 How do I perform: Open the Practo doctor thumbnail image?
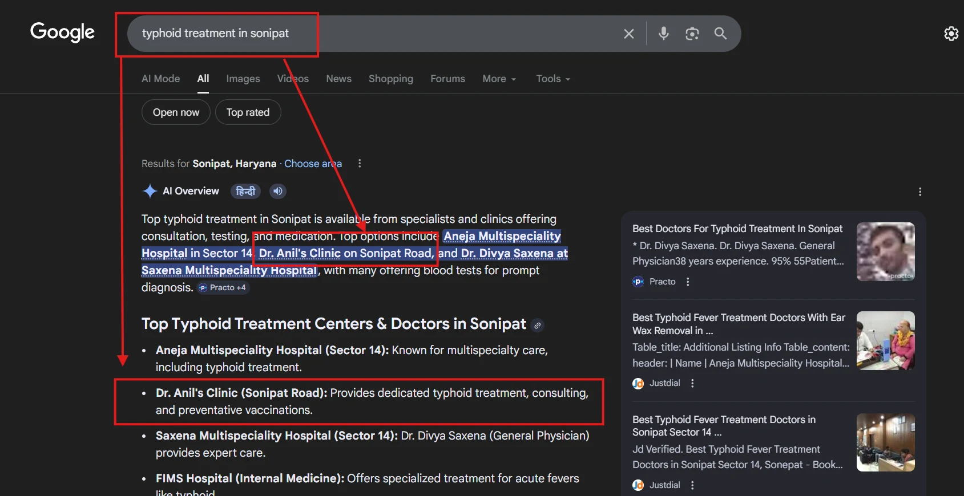885,251
